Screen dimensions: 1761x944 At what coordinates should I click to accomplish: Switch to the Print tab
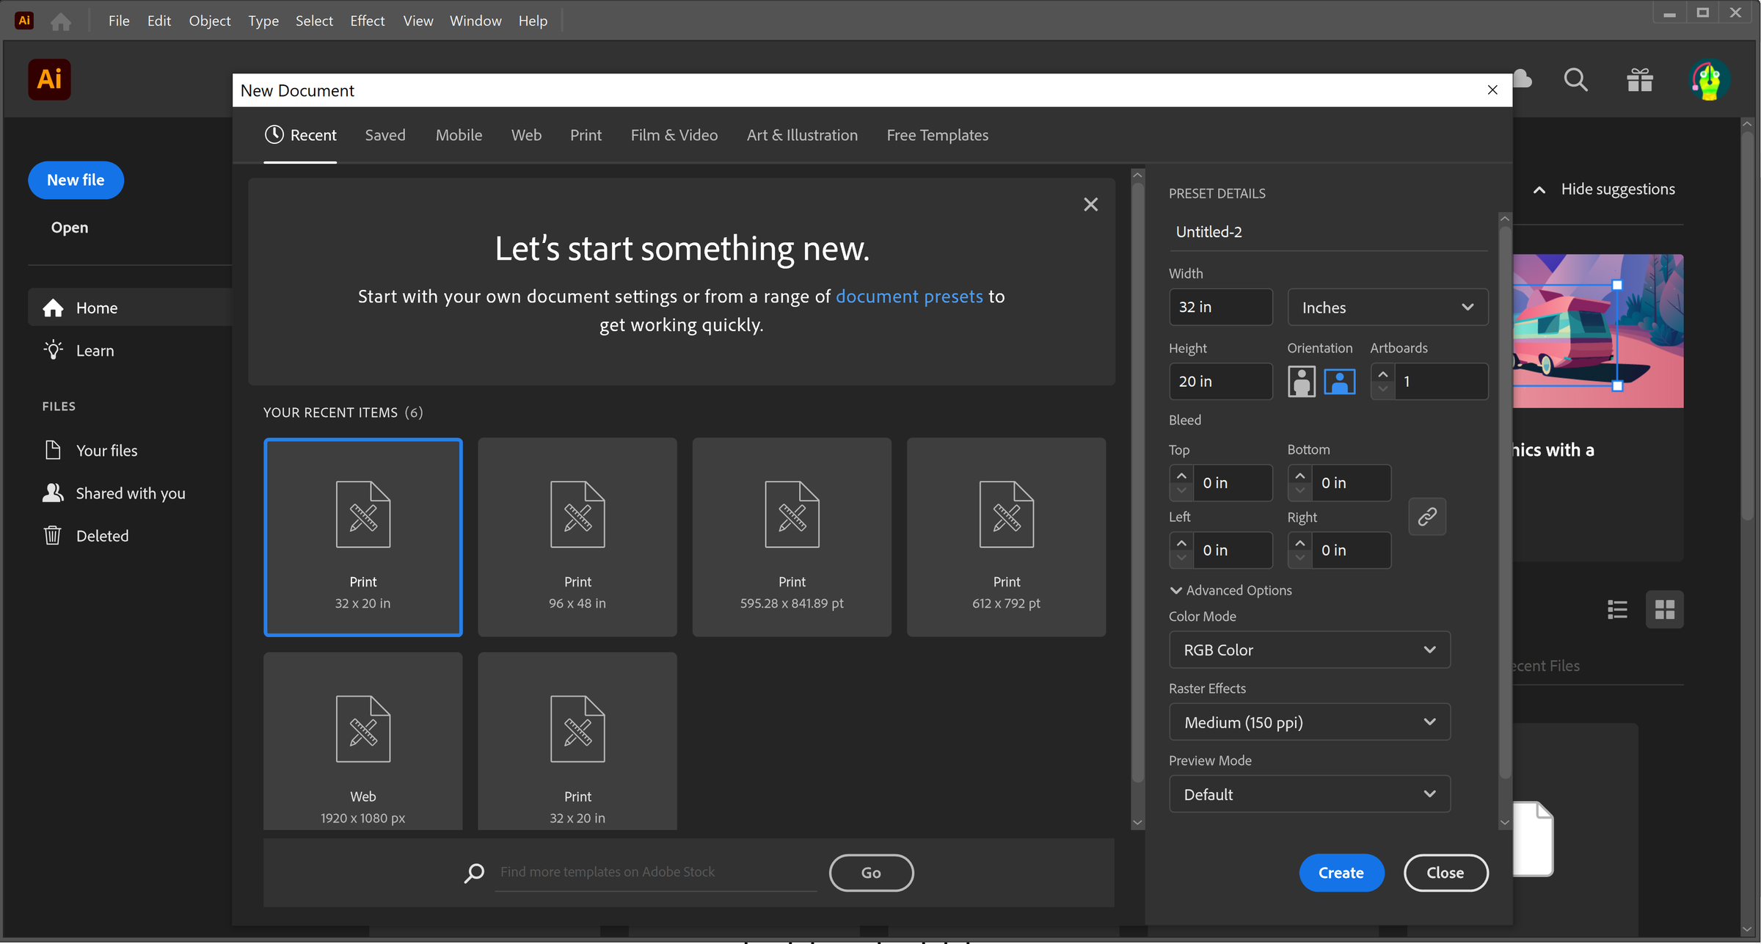586,135
